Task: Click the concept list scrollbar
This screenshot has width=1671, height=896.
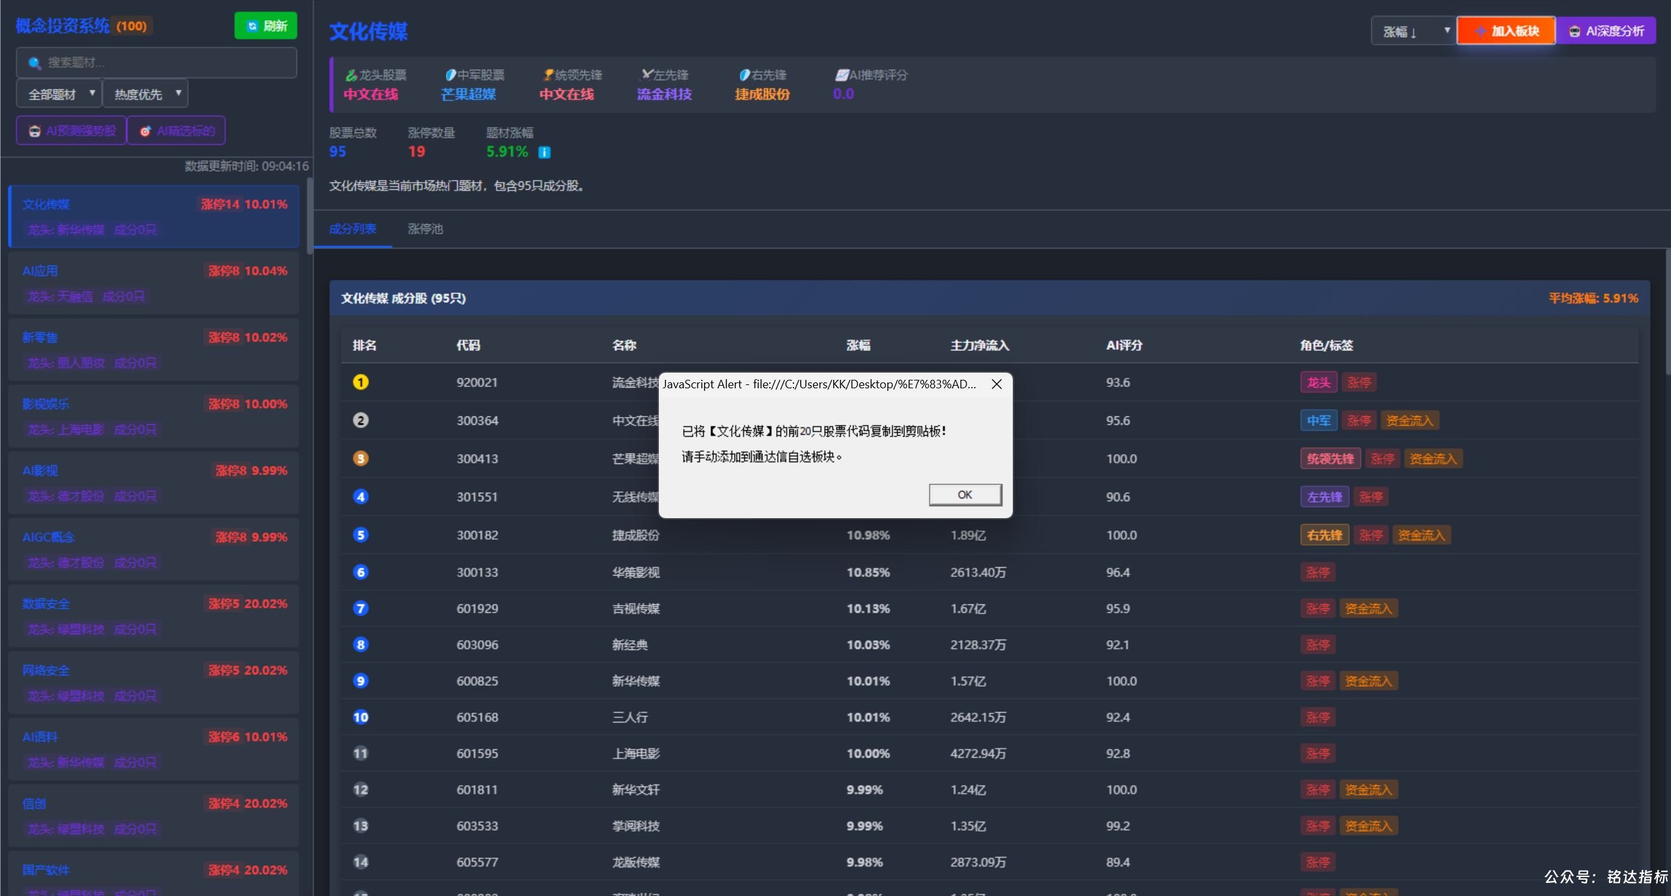Action: pyautogui.click(x=310, y=217)
